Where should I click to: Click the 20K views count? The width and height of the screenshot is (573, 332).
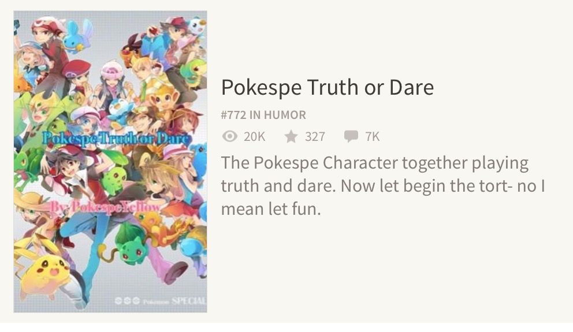[254, 137]
